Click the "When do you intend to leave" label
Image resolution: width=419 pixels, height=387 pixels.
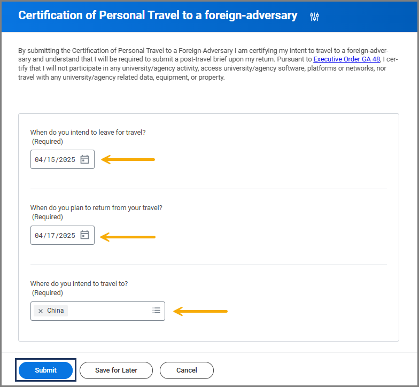(88, 132)
